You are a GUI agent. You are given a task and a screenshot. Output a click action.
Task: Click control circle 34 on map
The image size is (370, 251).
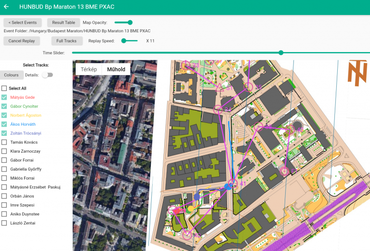pos(218,109)
